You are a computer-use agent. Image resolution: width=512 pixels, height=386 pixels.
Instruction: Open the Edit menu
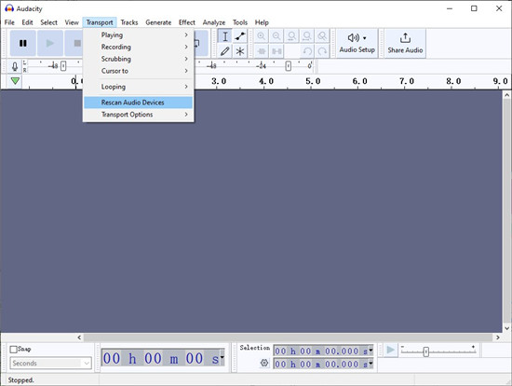click(x=27, y=22)
